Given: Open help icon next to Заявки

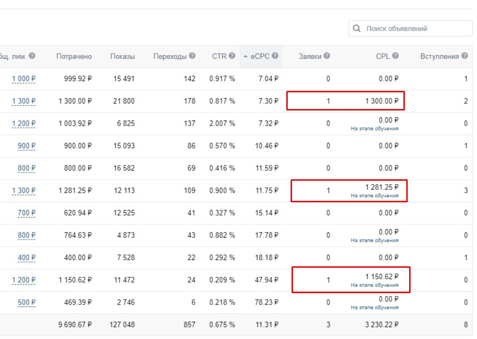Looking at the screenshot, I should point(327,55).
